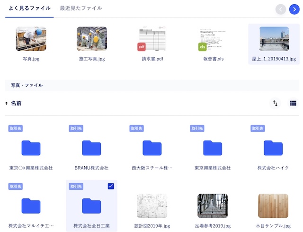The width and height of the screenshot is (303, 232).
Task: Click the 木目サンプル.jpg file name
Action: point(273,226)
